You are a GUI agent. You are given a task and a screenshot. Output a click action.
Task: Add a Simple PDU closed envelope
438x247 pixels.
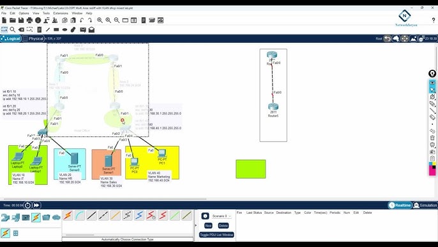(83, 29)
